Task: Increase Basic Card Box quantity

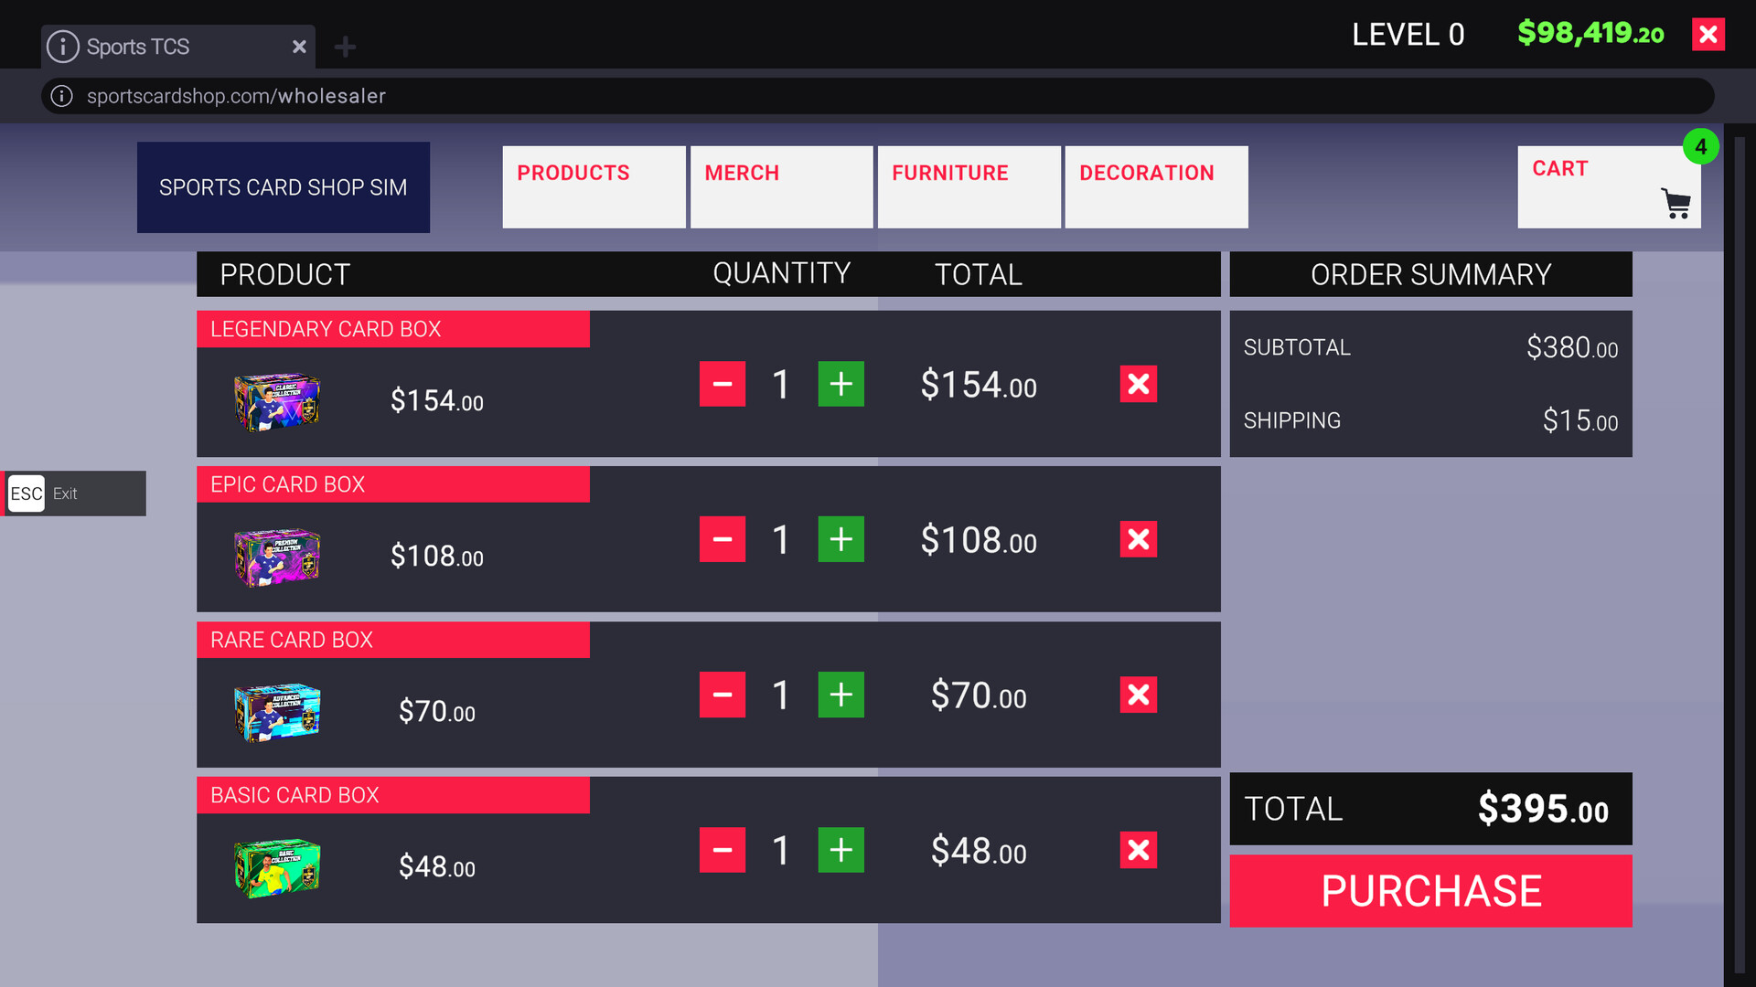Action: [841, 851]
